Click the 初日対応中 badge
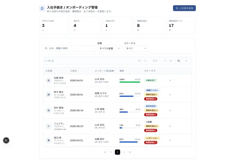The height and width of the screenshot is (164, 235). click(x=151, y=106)
